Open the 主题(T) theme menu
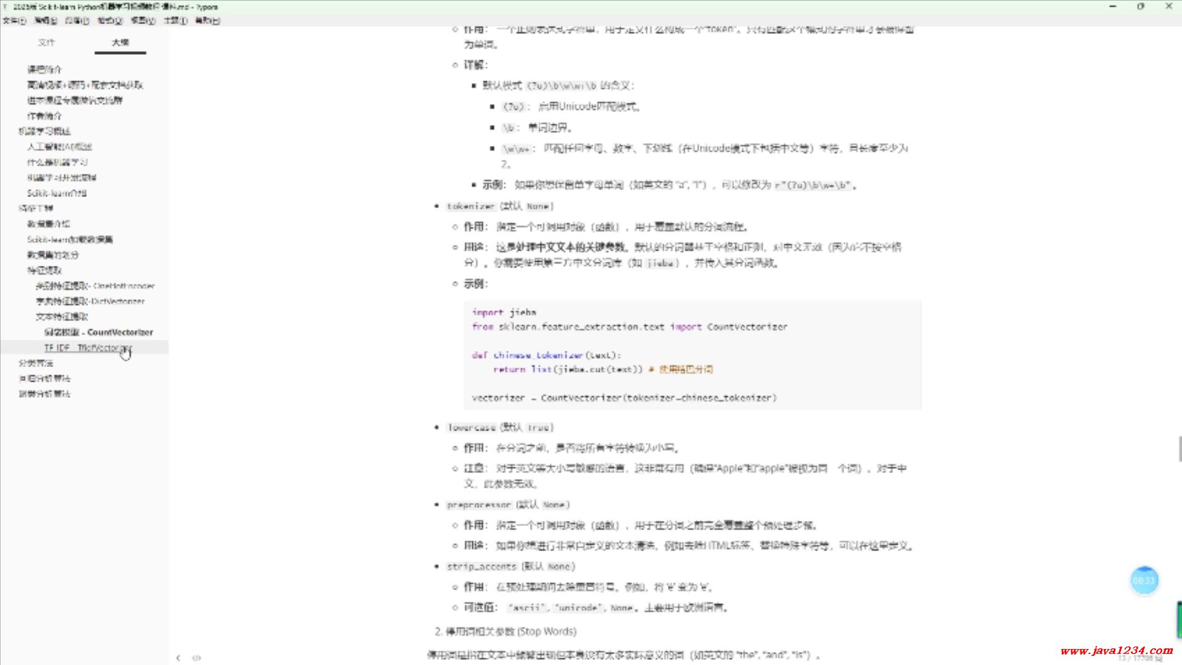 (175, 20)
